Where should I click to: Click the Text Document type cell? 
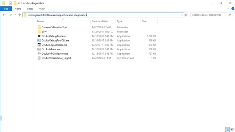tap(125, 58)
